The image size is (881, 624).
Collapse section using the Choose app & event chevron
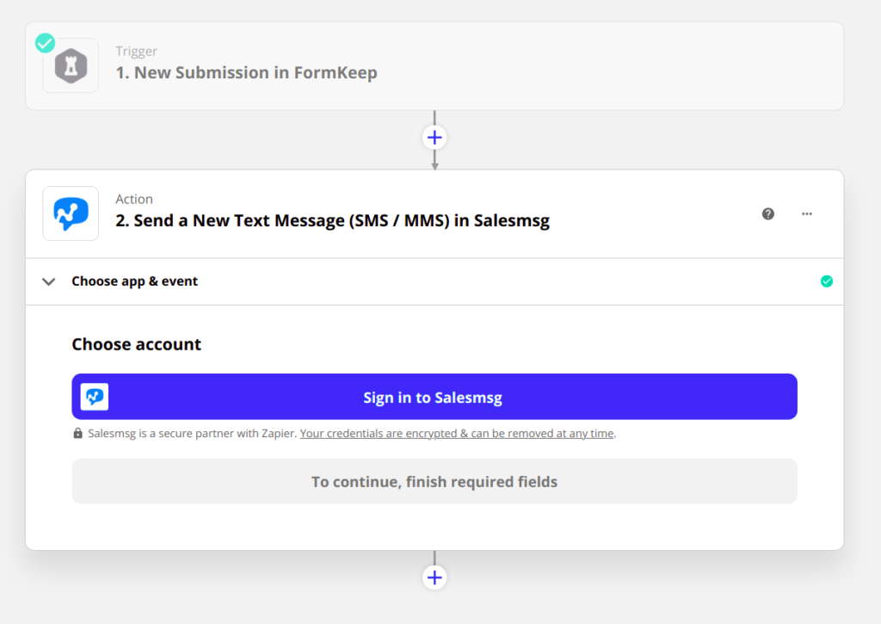(x=49, y=281)
